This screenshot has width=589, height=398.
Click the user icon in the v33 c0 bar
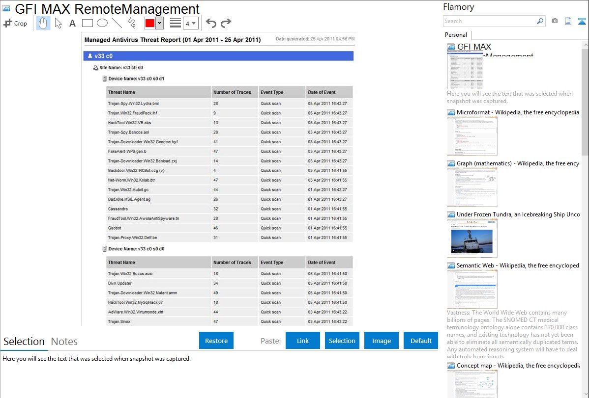90,56
